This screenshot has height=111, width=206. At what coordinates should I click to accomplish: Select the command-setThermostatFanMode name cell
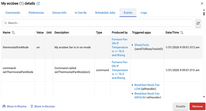[x=18, y=70]
